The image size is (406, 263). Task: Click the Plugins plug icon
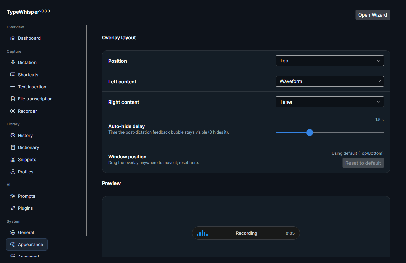pos(13,208)
